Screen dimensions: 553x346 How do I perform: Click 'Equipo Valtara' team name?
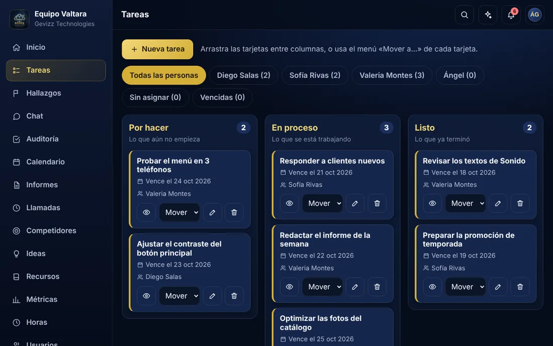click(x=60, y=14)
